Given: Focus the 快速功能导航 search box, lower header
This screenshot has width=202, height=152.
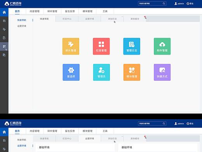Looking at the screenshot, I should tap(152, 124).
